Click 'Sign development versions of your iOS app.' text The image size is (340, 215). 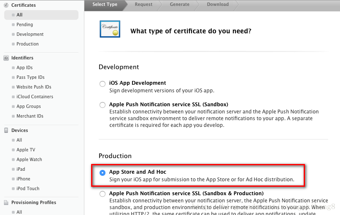(x=162, y=91)
